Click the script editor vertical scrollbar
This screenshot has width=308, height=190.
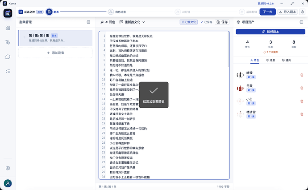(228, 49)
